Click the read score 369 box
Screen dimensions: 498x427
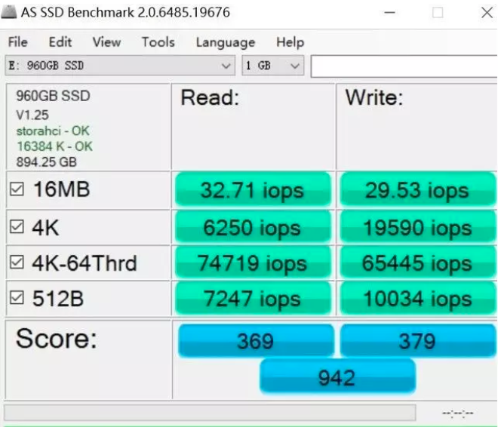click(x=255, y=341)
